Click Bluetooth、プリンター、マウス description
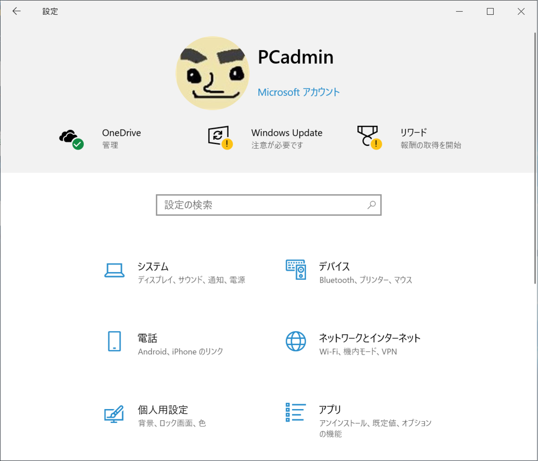The width and height of the screenshot is (538, 461). pos(366,280)
